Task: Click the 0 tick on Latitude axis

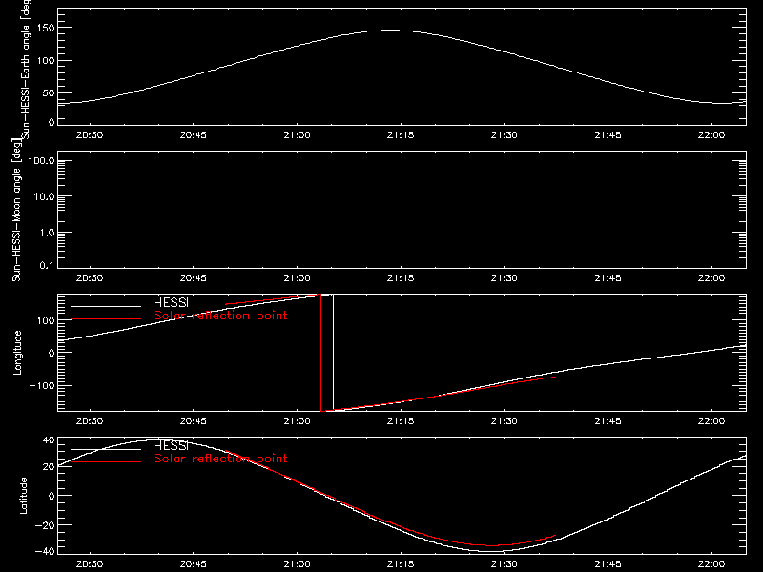Action: pos(52,496)
